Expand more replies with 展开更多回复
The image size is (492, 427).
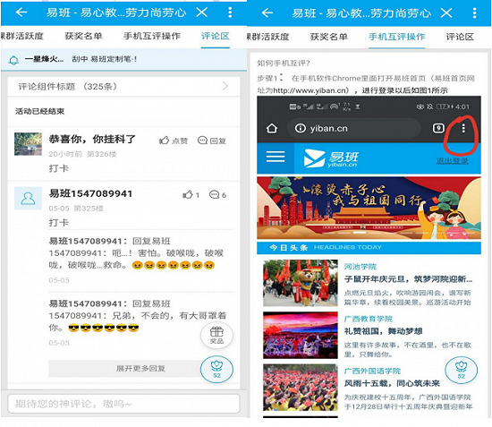(140, 368)
